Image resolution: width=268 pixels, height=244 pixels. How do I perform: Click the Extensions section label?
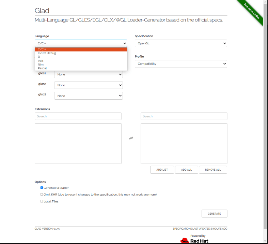point(42,109)
